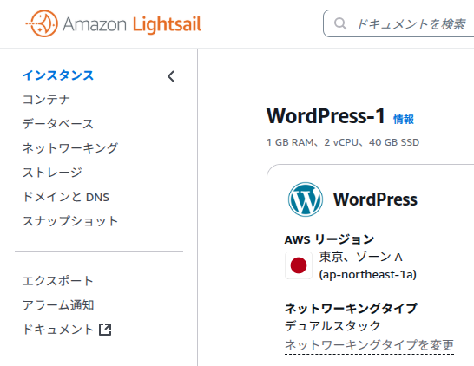Viewport: 474px width, 366px height.
Task: Click the Japan flag region icon
Action: [x=299, y=265]
